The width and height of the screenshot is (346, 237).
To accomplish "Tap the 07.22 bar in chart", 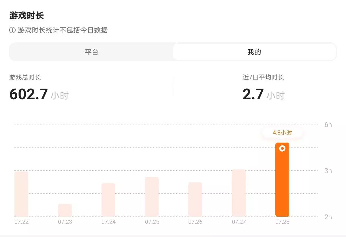I will point(21,194).
